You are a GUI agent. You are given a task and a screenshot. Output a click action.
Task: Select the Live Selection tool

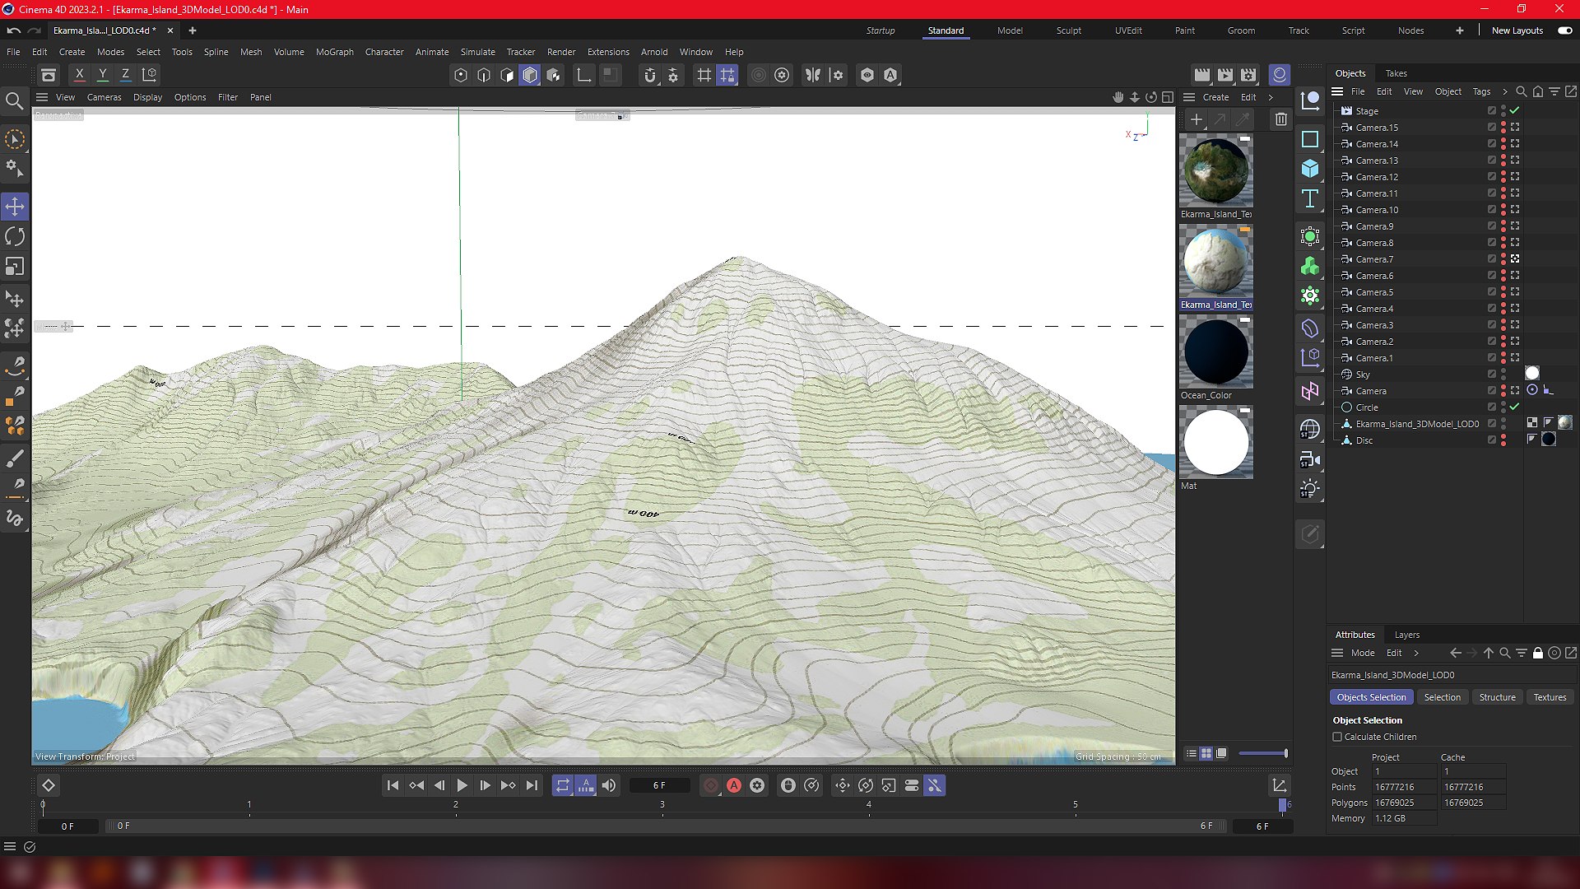click(x=15, y=140)
